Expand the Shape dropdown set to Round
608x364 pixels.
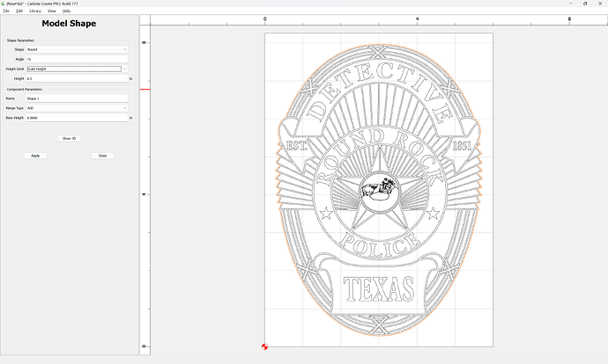point(77,49)
